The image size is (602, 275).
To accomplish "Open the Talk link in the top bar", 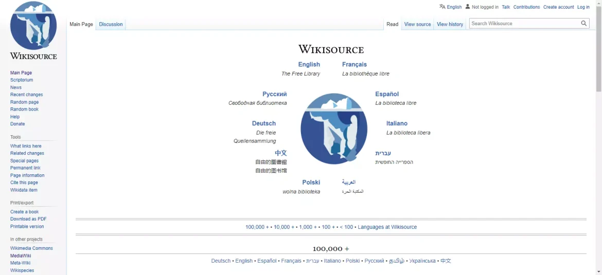I will pos(506,7).
